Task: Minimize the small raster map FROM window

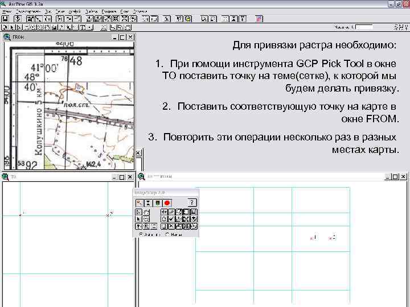Action: tap(114, 38)
